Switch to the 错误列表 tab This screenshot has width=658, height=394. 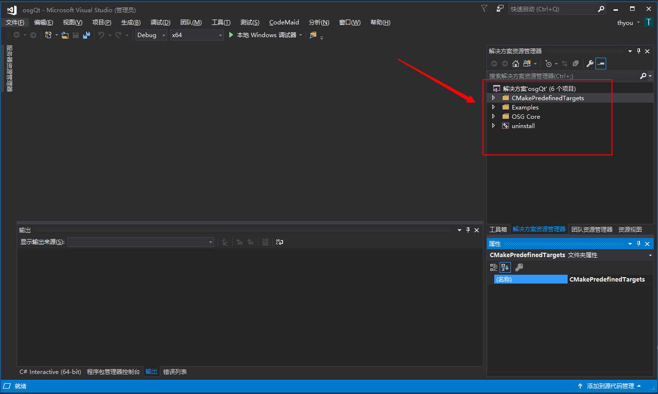[175, 372]
